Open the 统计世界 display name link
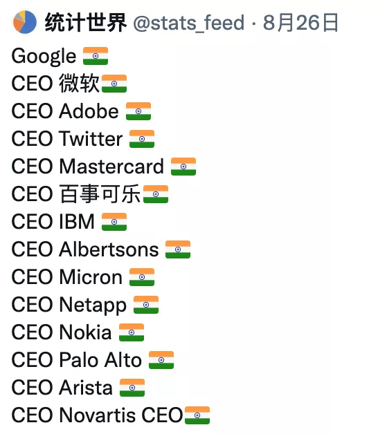This screenshot has width=378, height=434. pyautogui.click(x=86, y=23)
